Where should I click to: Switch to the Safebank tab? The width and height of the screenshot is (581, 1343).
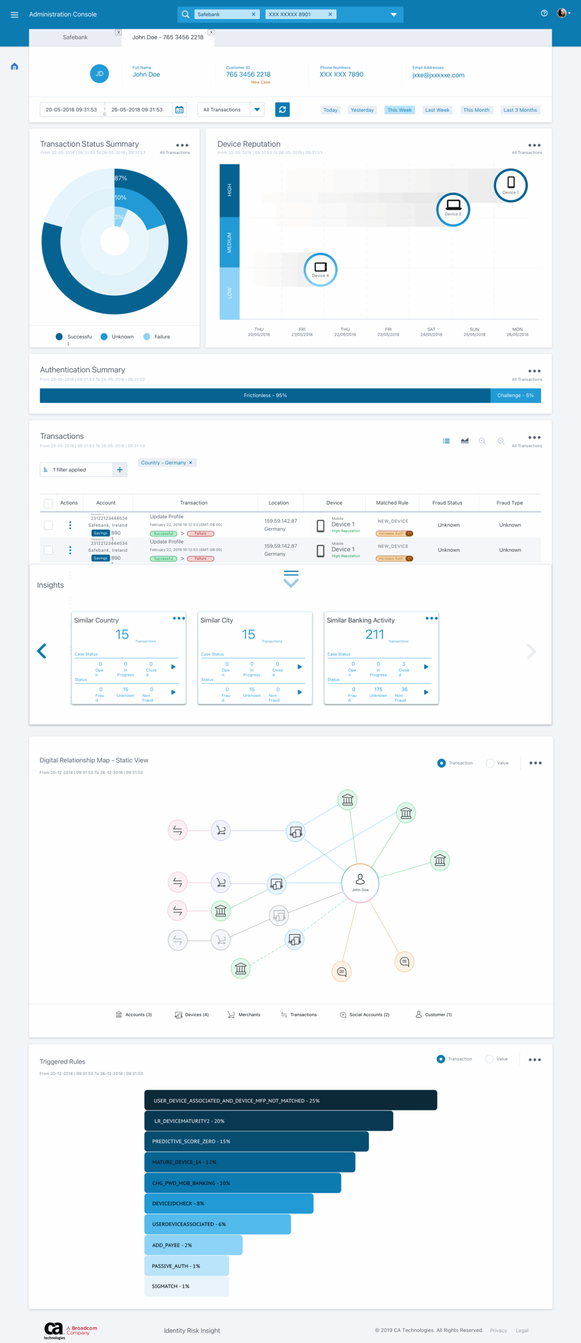(x=75, y=37)
